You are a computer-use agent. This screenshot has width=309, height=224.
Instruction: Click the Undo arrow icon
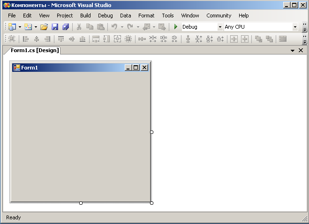point(114,27)
